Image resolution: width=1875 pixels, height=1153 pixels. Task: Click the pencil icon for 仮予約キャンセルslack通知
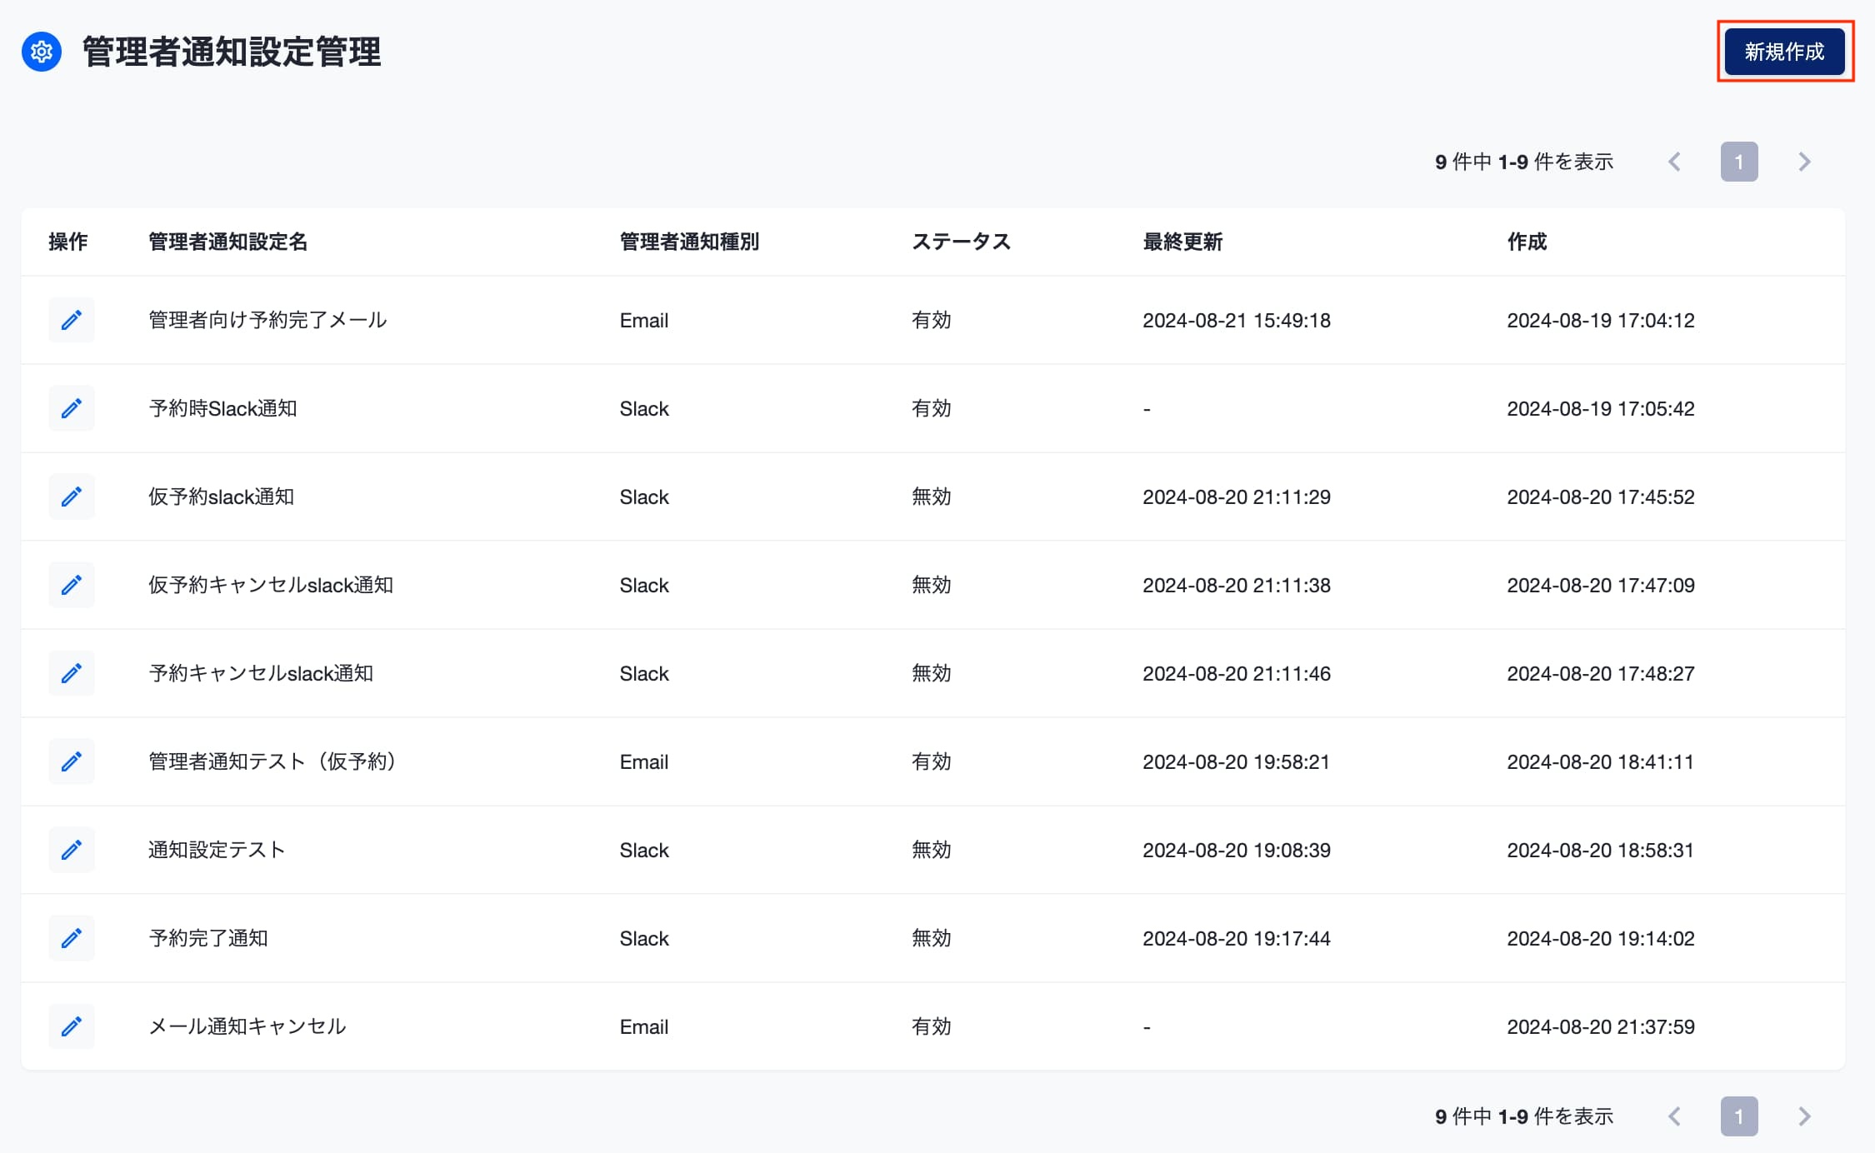click(72, 585)
